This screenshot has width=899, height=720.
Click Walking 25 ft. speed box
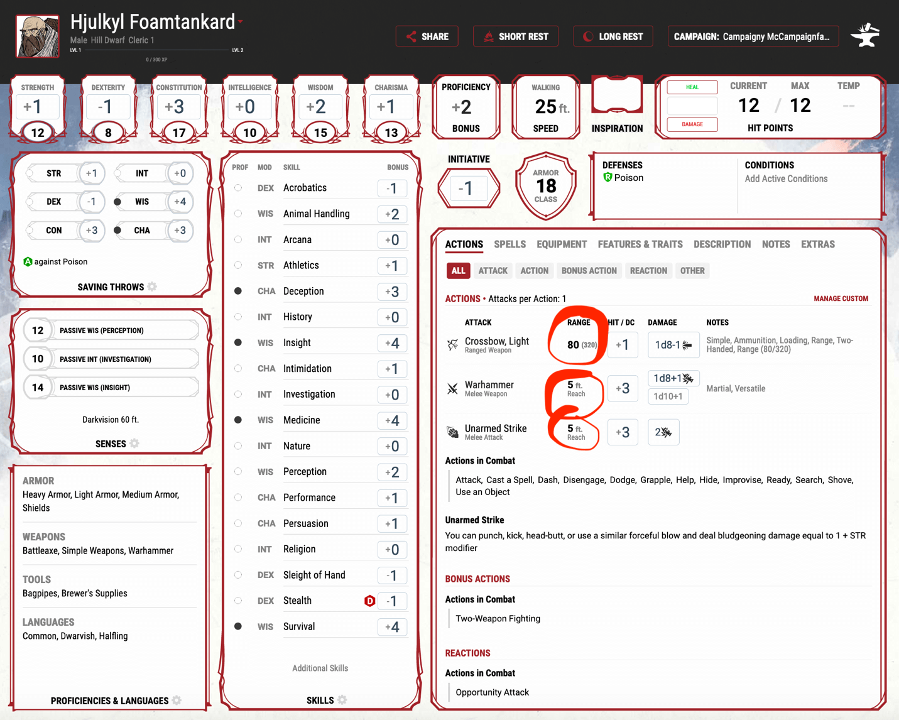coord(545,107)
